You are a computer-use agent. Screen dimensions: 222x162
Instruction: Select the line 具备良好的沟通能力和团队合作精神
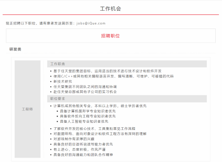(83, 154)
